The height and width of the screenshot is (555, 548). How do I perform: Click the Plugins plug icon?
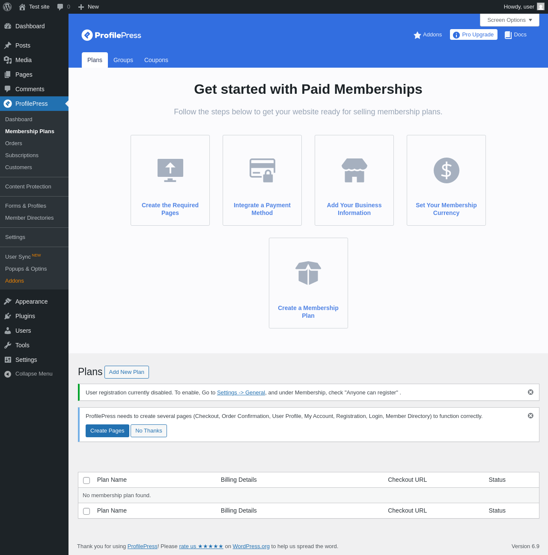pyautogui.click(x=8, y=316)
